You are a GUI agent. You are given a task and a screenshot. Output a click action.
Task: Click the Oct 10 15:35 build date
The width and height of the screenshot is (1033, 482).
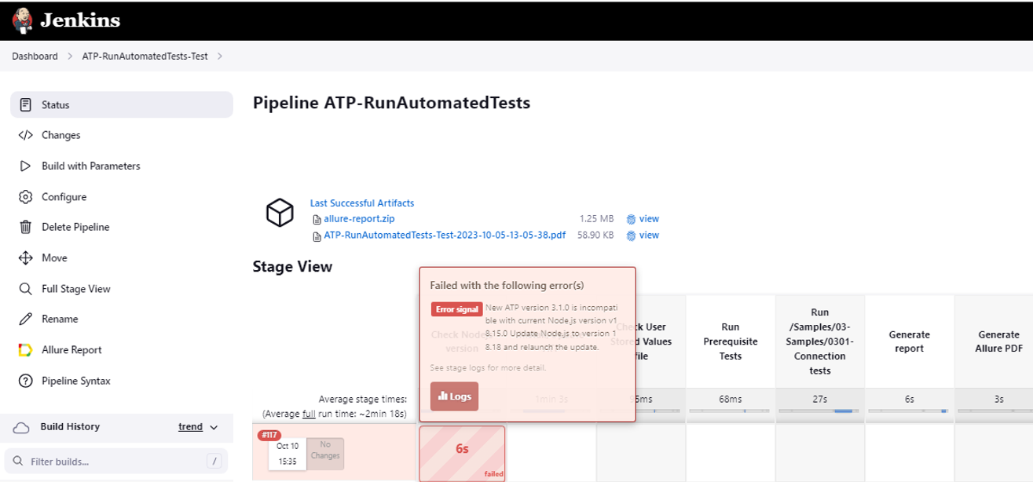pyautogui.click(x=288, y=454)
